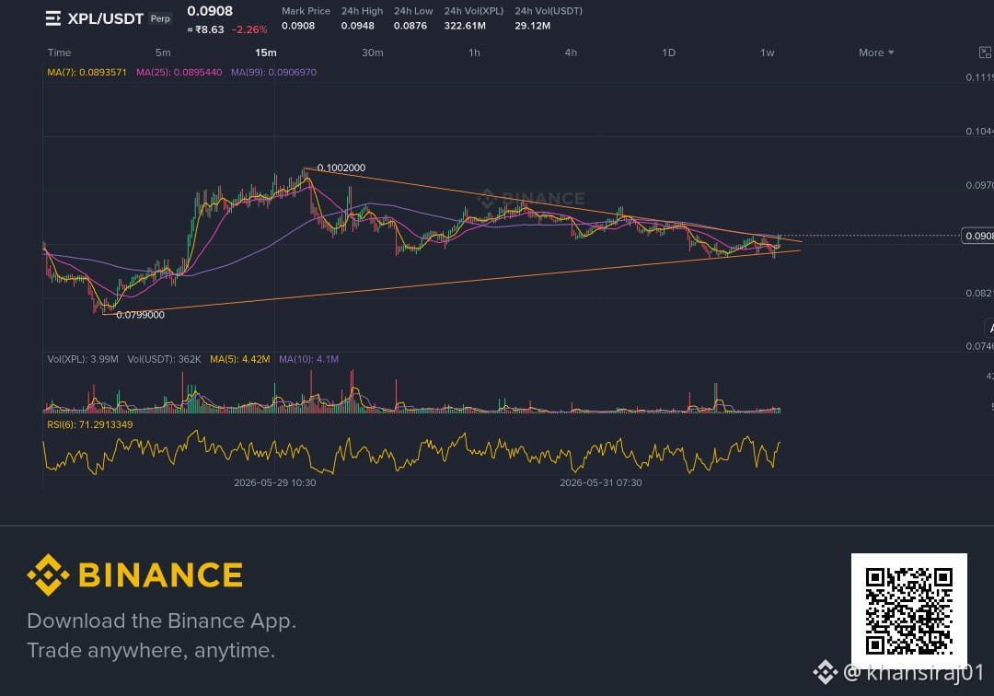This screenshot has width=994, height=696.
Task: Click the 24h Vol(XPL) value 322.61M
Action: point(465,26)
